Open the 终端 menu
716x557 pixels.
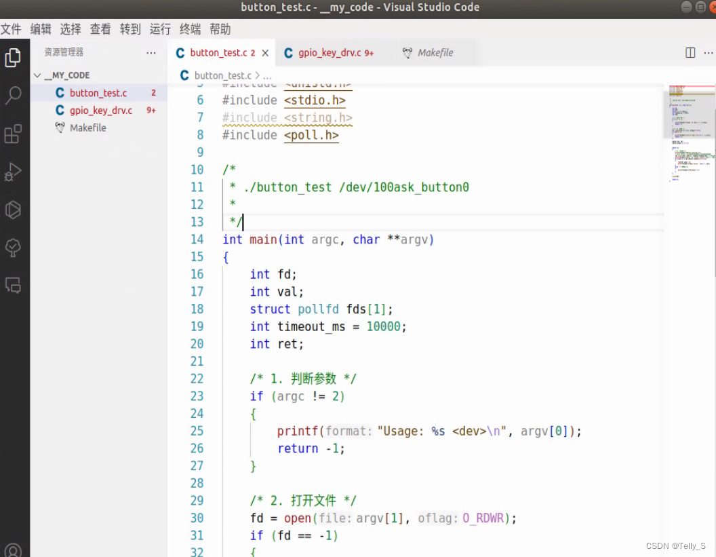190,29
